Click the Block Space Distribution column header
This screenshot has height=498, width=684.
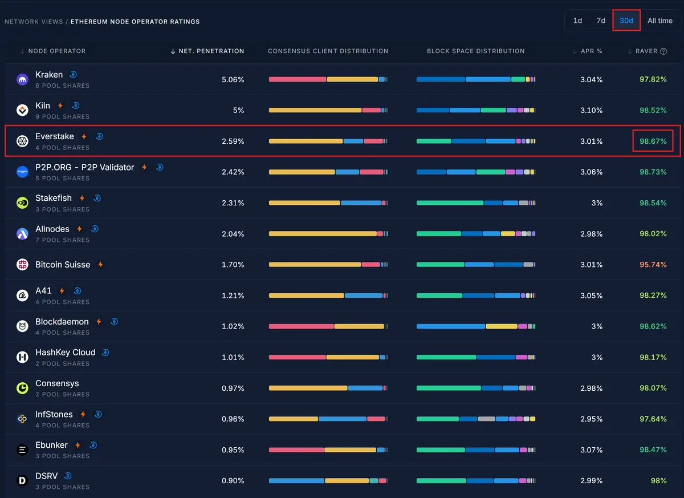pos(476,51)
